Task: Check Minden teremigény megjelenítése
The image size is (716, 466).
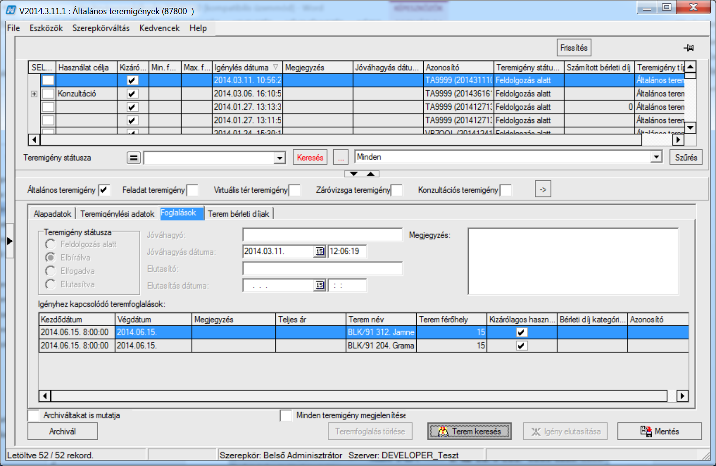Action: point(286,415)
